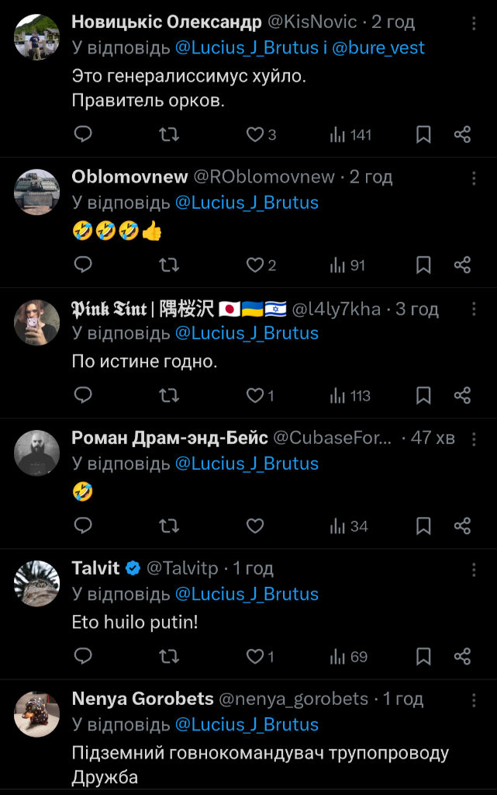This screenshot has width=497, height=795.
Task: Open @Lucius_J_Brutus link in Talvit's reply
Action: (x=247, y=594)
